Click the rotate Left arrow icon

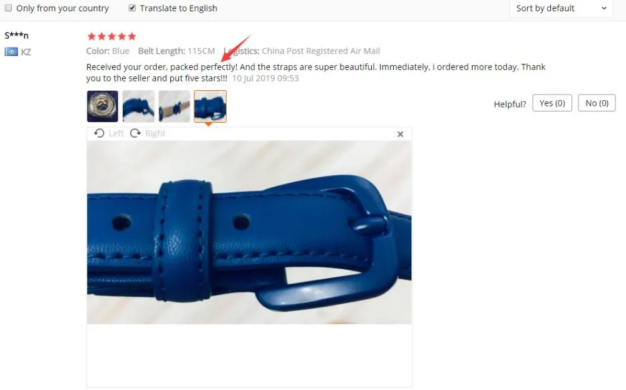99,133
